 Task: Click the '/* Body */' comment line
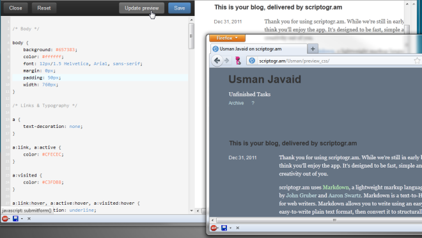click(26, 29)
